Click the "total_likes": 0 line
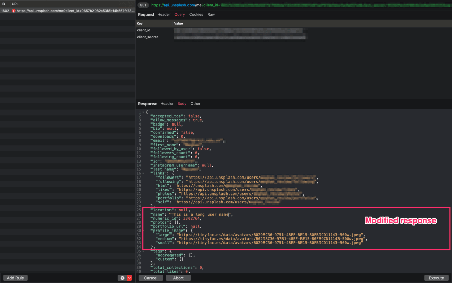 point(170,272)
